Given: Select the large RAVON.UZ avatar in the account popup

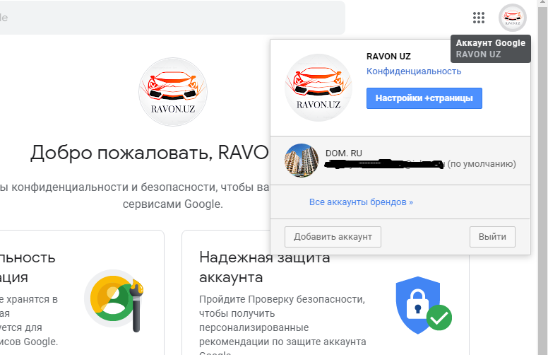Looking at the screenshot, I should [x=318, y=88].
